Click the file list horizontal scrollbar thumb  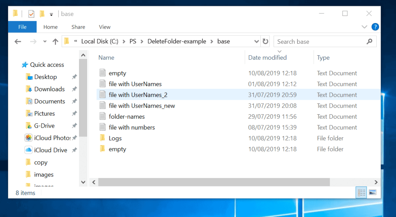[214, 182]
